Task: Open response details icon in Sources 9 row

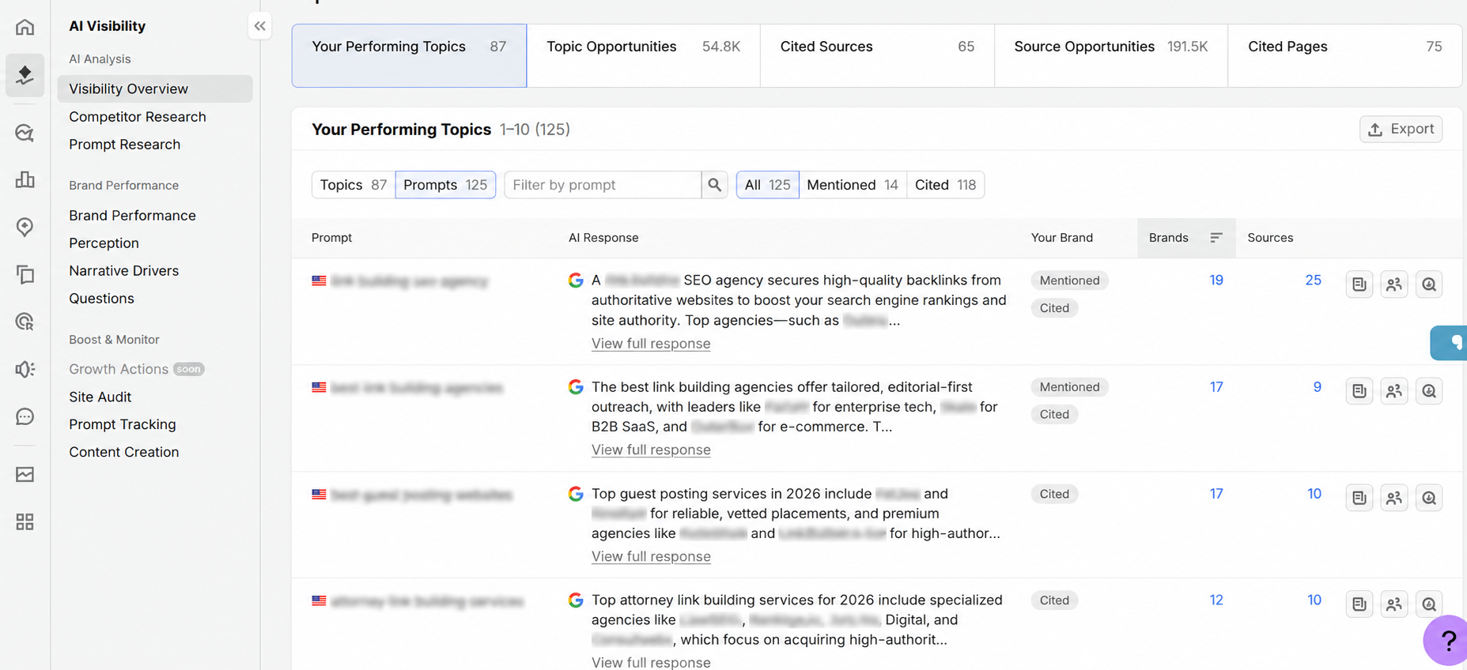Action: click(1359, 391)
